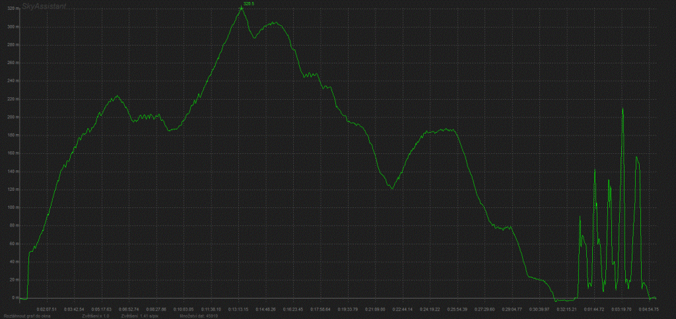Click the 0:21:09.00 time axis label
676x319 pixels.
tap(375, 308)
